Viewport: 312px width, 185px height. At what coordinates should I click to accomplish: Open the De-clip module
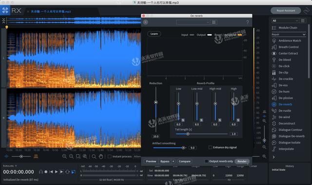tap(280, 72)
